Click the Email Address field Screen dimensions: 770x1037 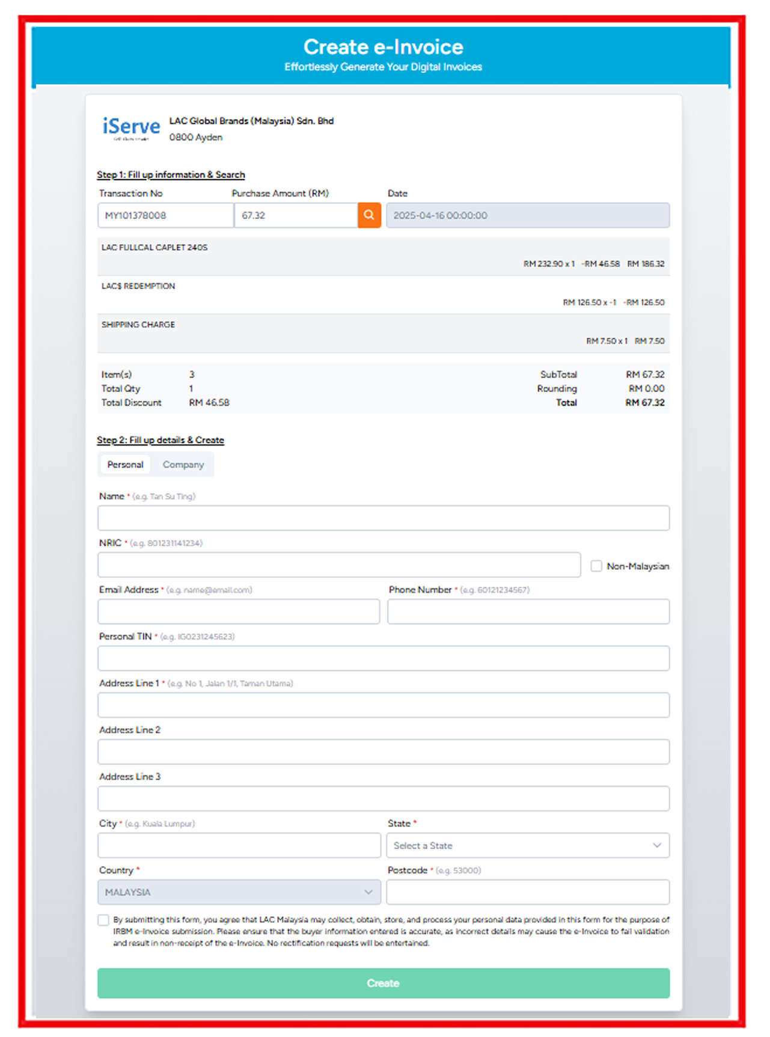click(x=239, y=612)
